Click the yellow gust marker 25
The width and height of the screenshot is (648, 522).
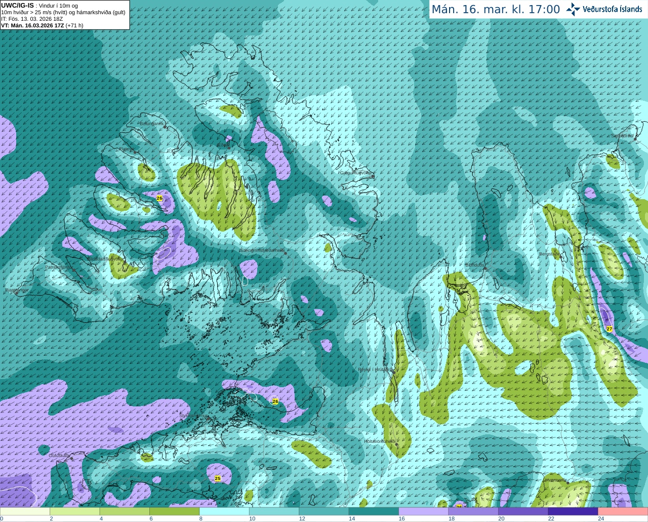point(218,478)
